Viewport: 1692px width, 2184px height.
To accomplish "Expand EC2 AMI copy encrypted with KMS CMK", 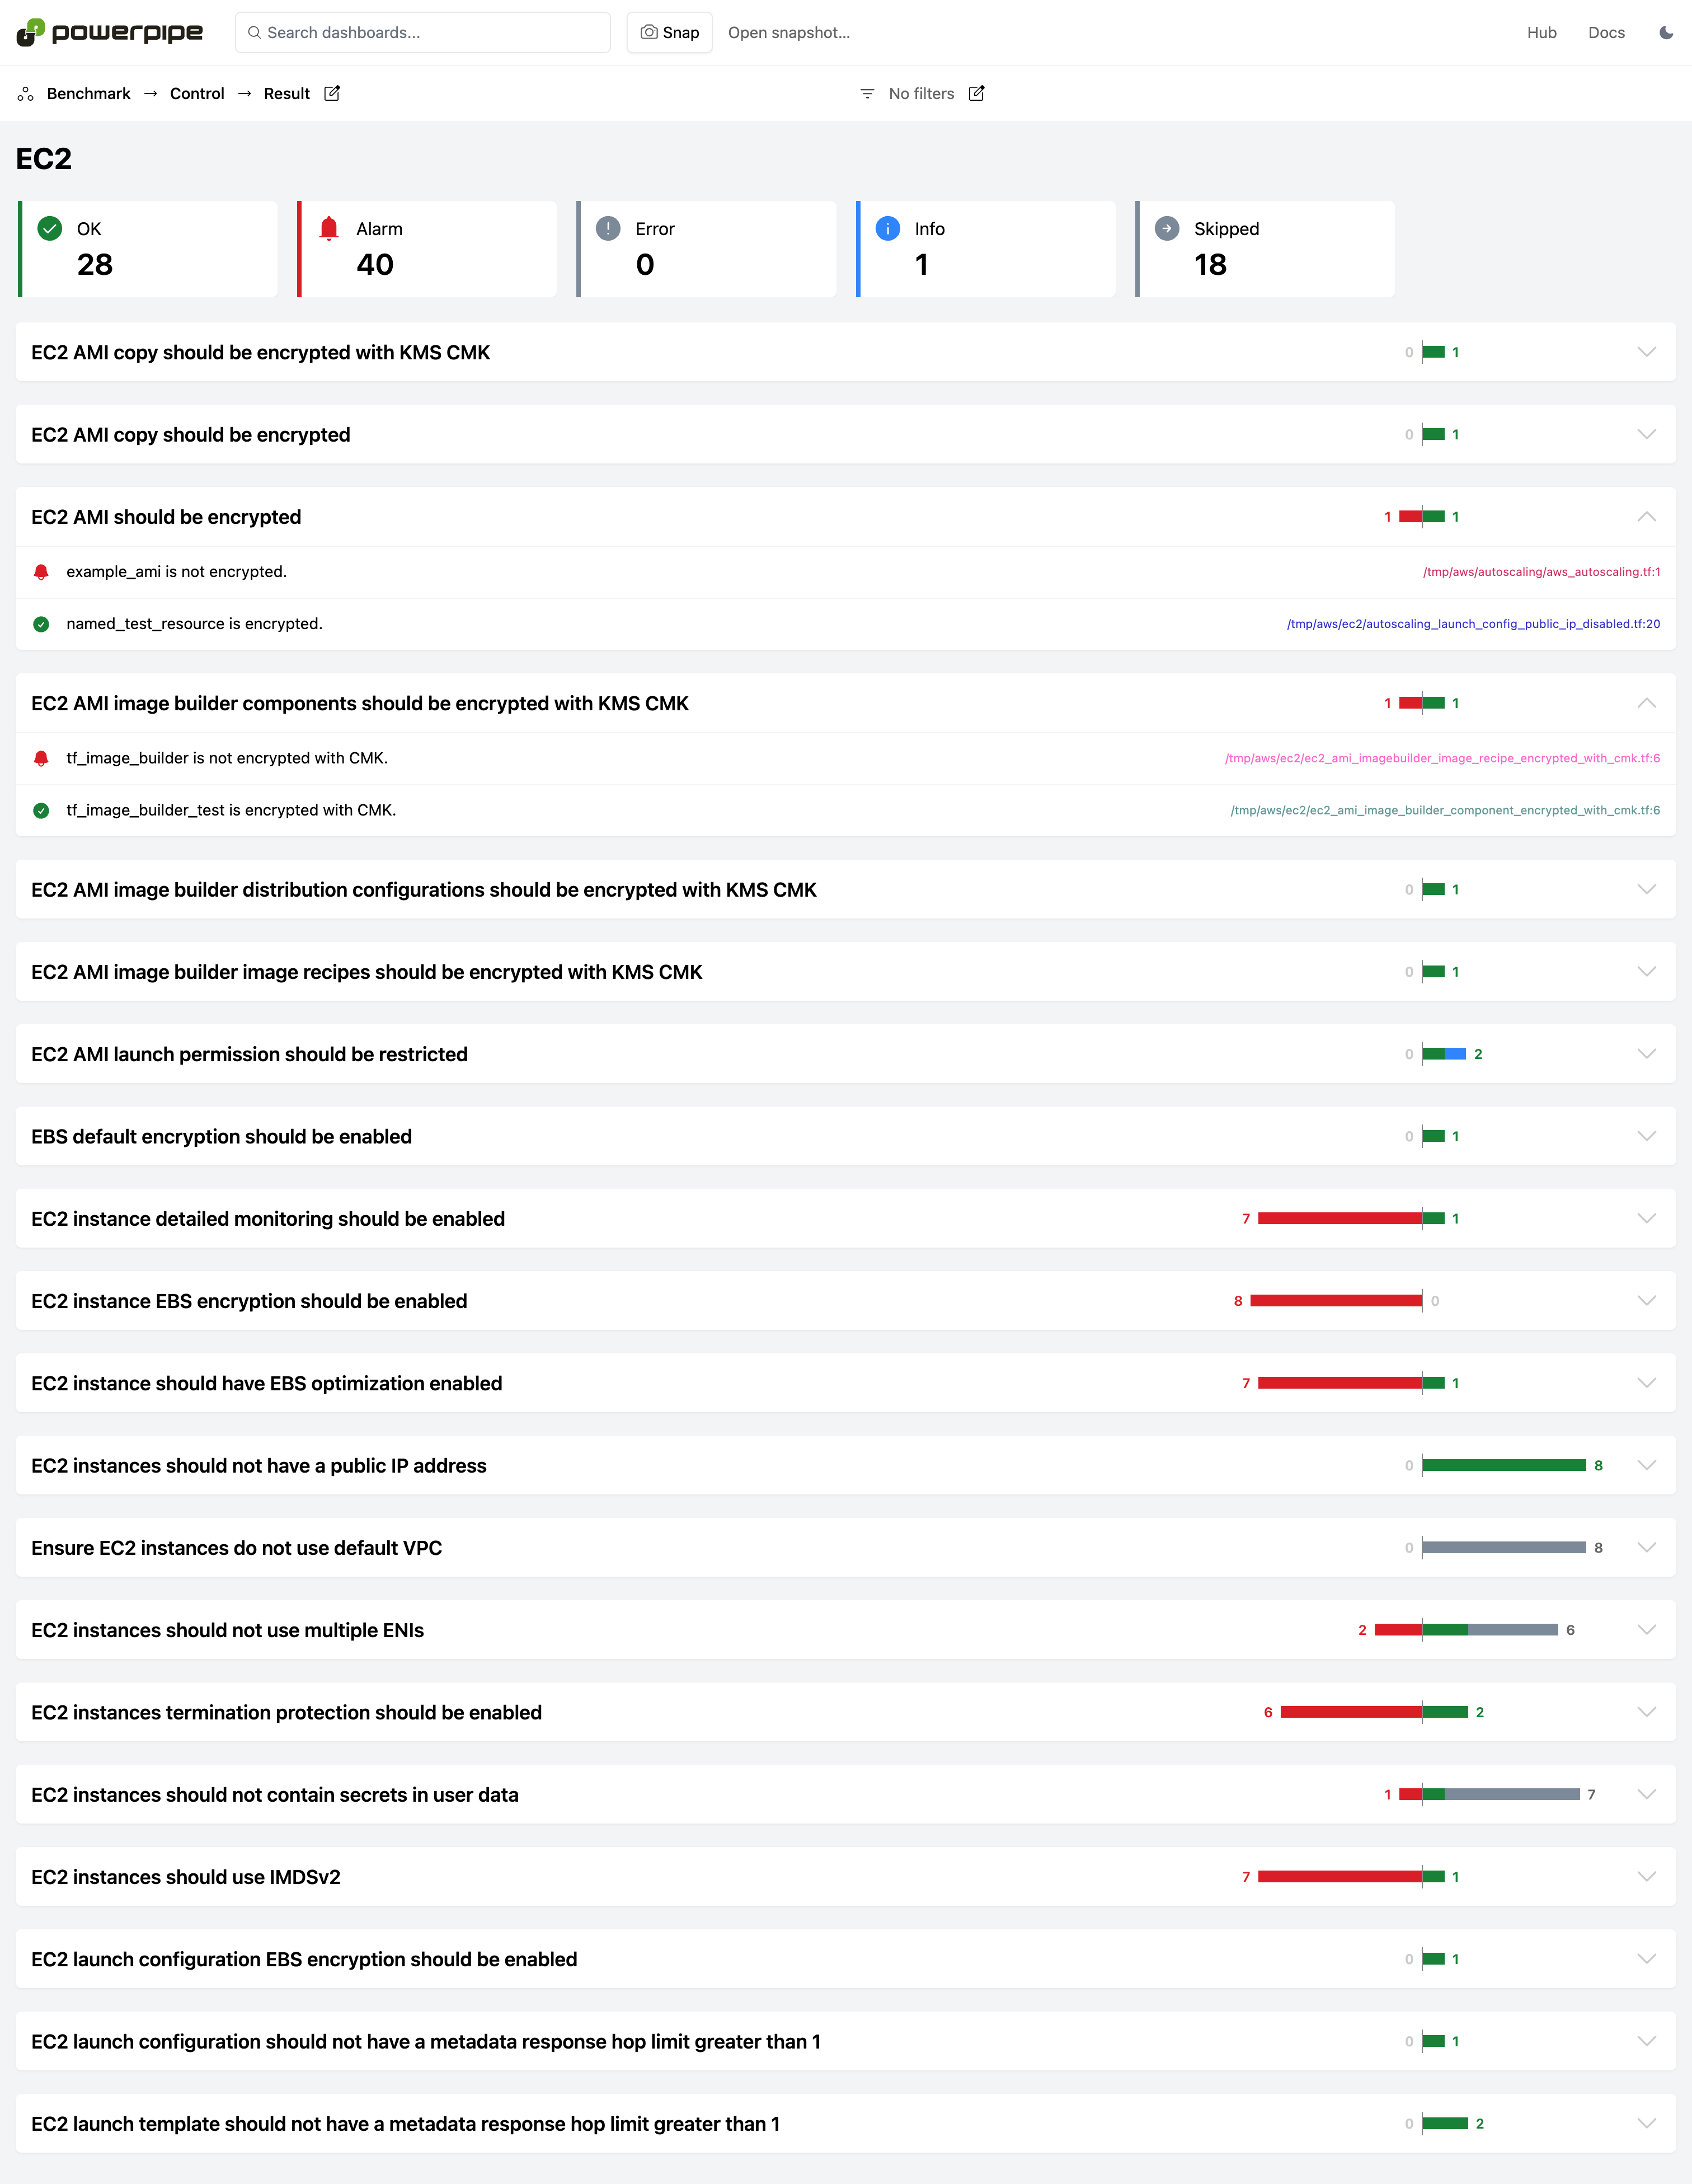I will (x=1646, y=352).
